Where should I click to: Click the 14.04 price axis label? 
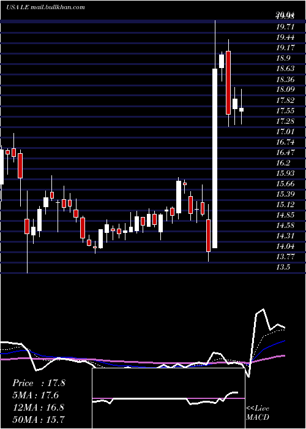pyautogui.click(x=286, y=246)
